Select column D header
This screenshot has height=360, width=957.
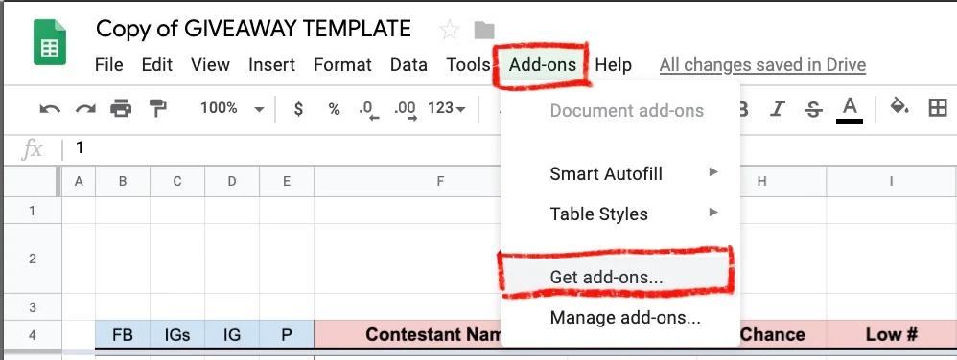232,181
